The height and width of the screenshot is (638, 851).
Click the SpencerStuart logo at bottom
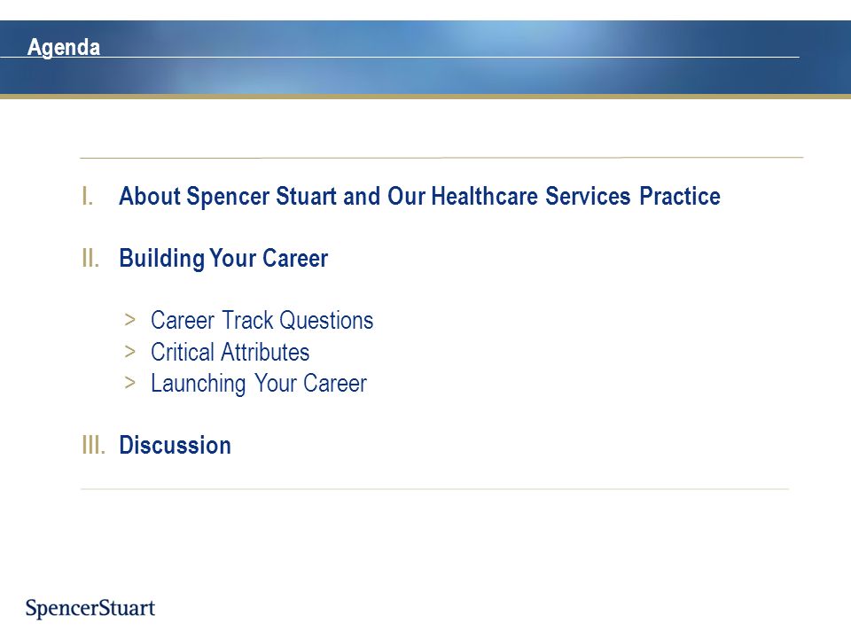tap(90, 608)
